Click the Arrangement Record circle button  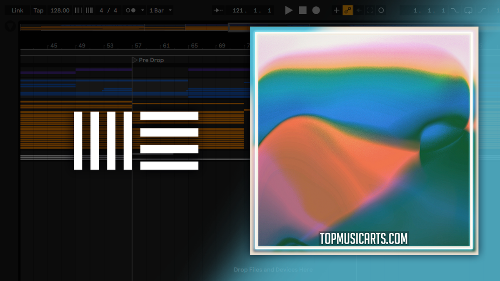point(316,10)
